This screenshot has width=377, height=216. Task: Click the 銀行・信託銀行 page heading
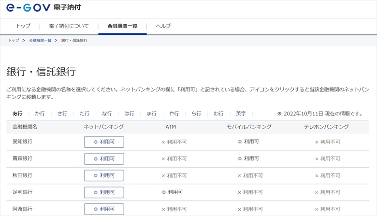point(41,72)
